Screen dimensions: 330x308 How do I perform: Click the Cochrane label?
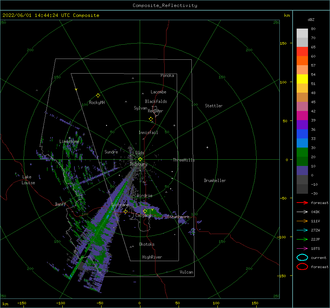tap(120, 205)
